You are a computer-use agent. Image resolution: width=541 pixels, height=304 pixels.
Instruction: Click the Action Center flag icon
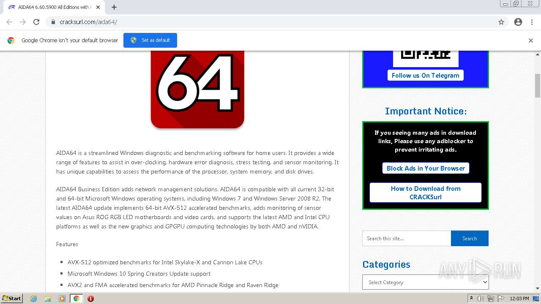click(501, 299)
